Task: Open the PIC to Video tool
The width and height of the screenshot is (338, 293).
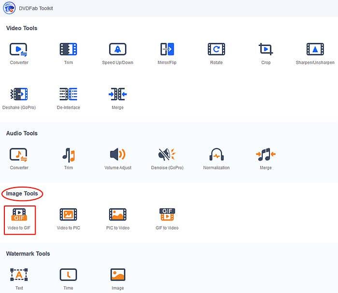Action: click(x=118, y=219)
